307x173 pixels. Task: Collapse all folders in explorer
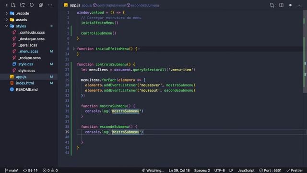tap(41, 5)
